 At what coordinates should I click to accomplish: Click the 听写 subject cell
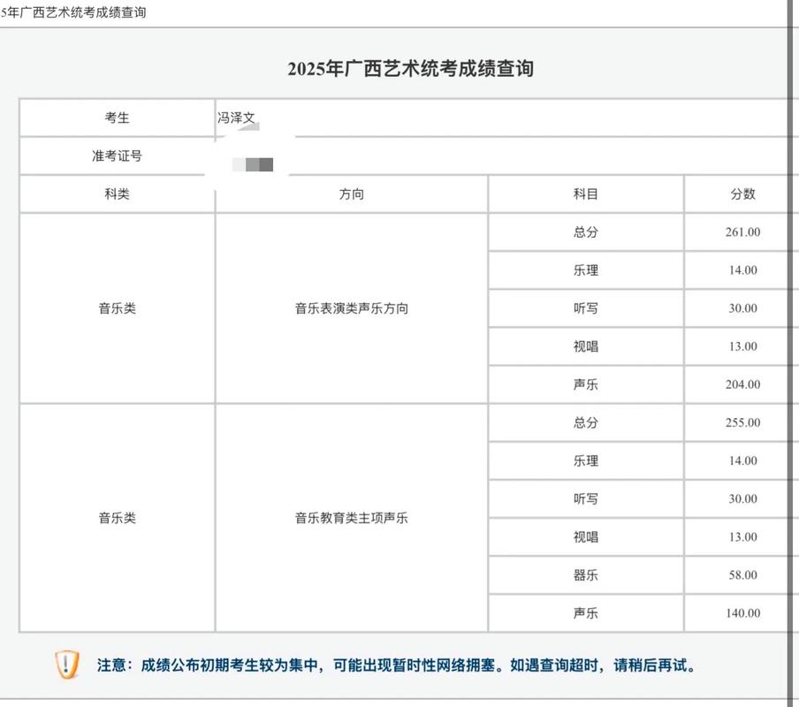click(x=585, y=308)
